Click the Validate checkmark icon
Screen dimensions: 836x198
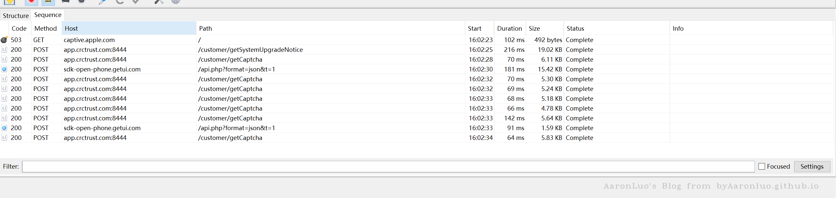point(136,2)
